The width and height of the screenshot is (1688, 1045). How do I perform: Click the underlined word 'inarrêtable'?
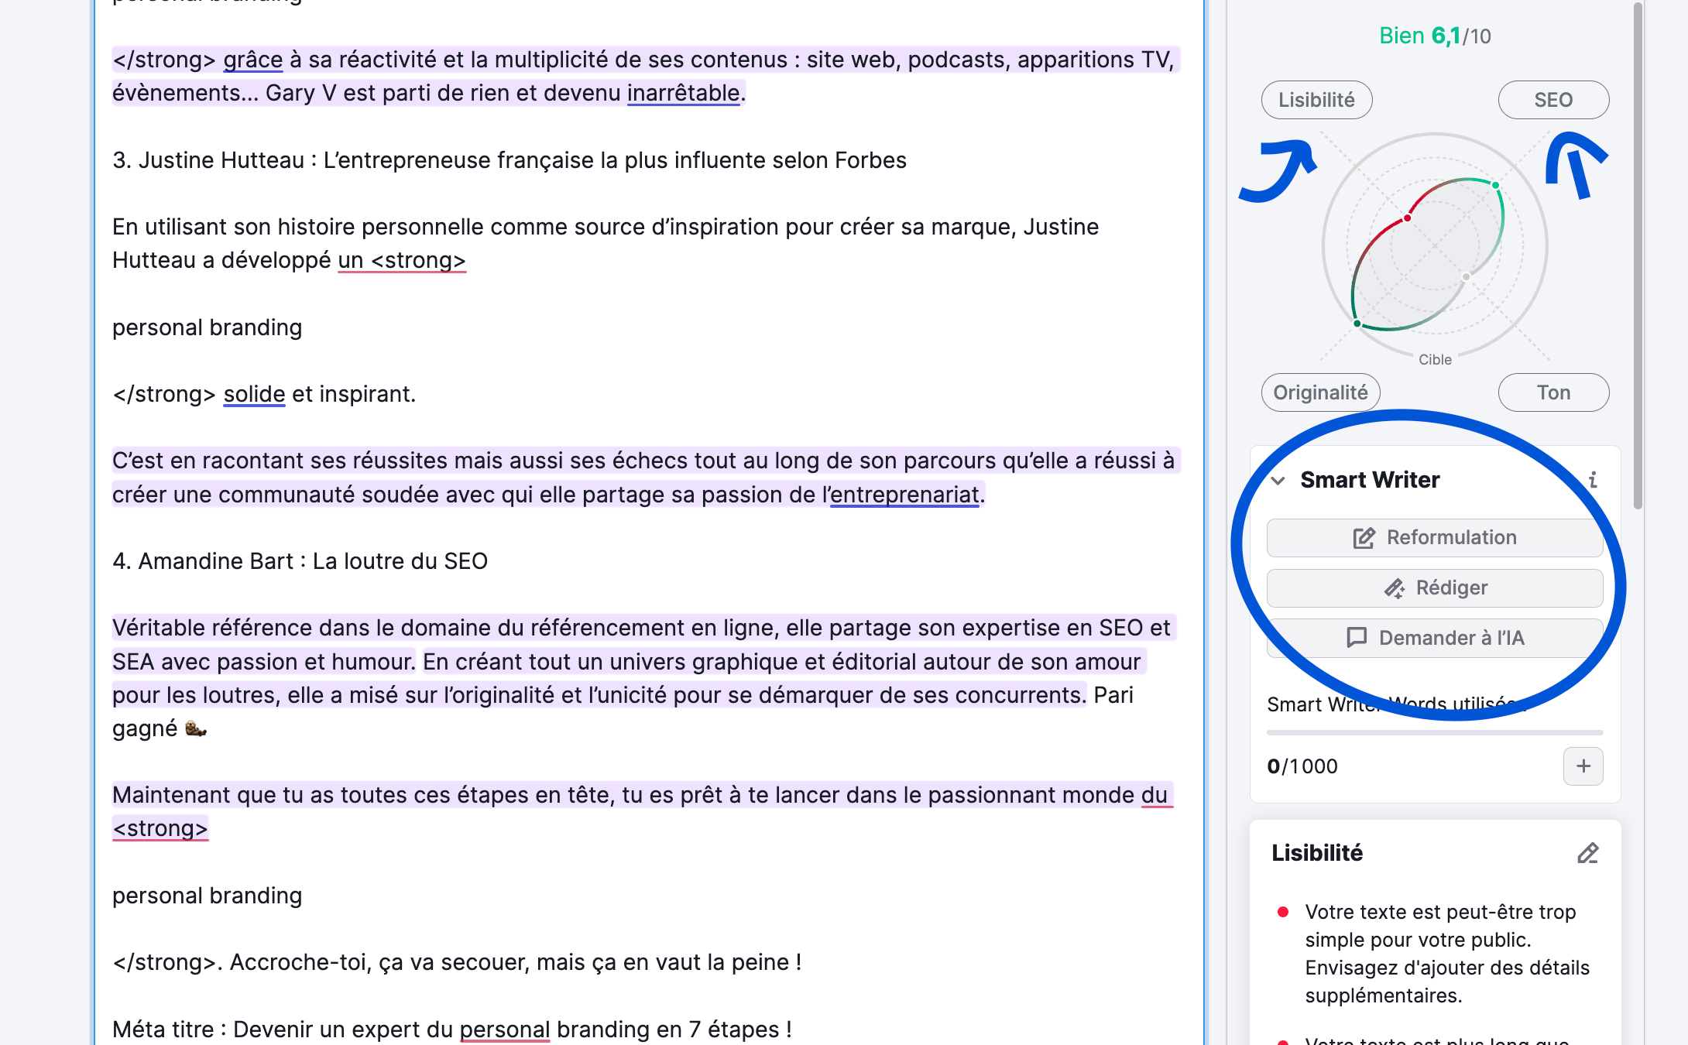click(x=683, y=93)
